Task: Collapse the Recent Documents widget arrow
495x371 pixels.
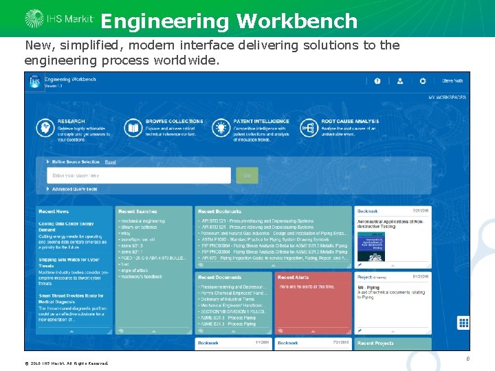Action: tap(233, 332)
